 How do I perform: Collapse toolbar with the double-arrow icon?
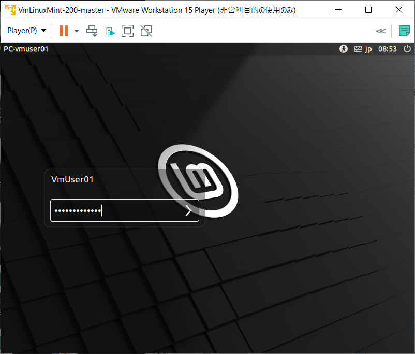click(381, 31)
